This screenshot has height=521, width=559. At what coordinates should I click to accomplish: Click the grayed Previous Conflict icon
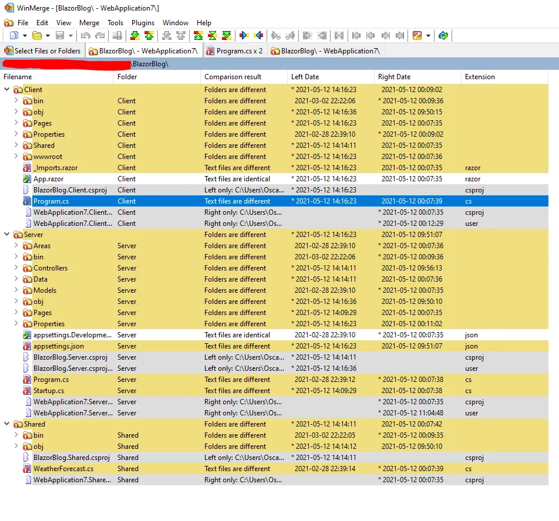click(181, 35)
